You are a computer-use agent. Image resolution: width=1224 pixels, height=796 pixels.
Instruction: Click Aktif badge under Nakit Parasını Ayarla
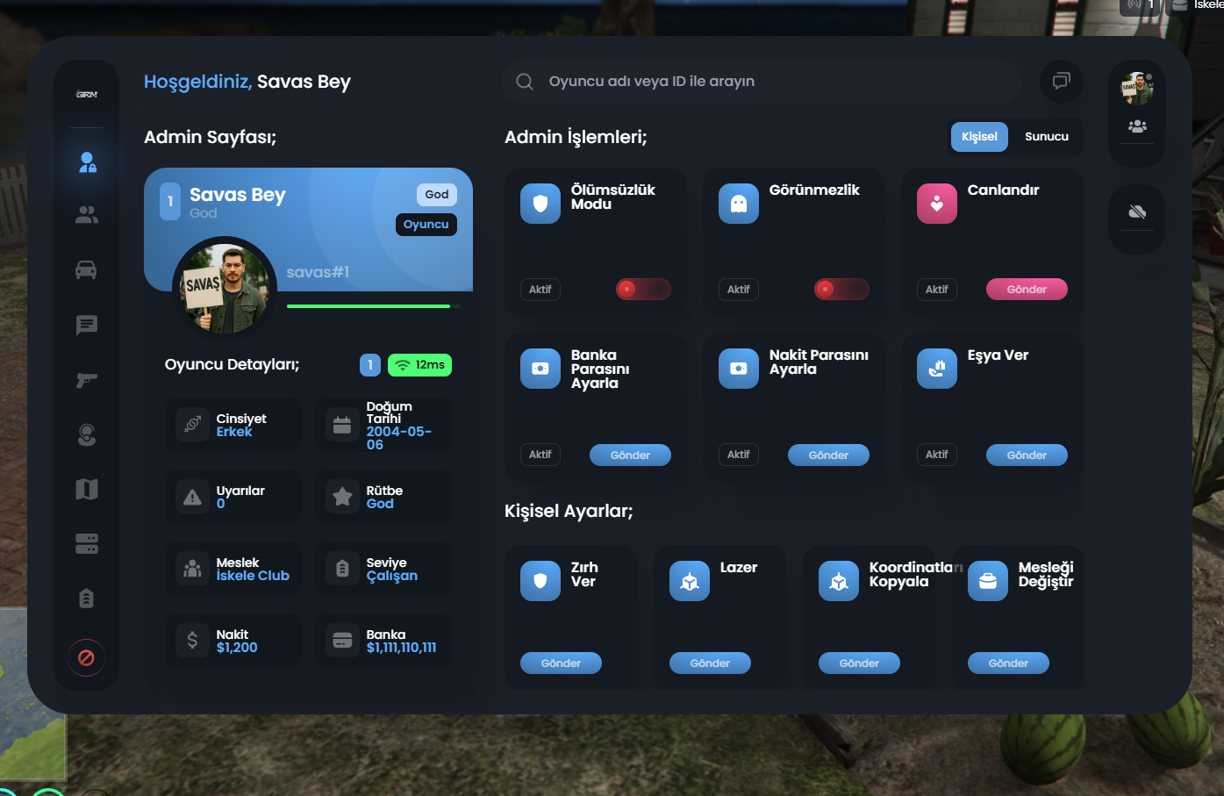[739, 455]
